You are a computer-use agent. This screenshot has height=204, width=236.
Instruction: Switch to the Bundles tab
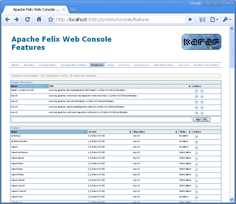29,65
